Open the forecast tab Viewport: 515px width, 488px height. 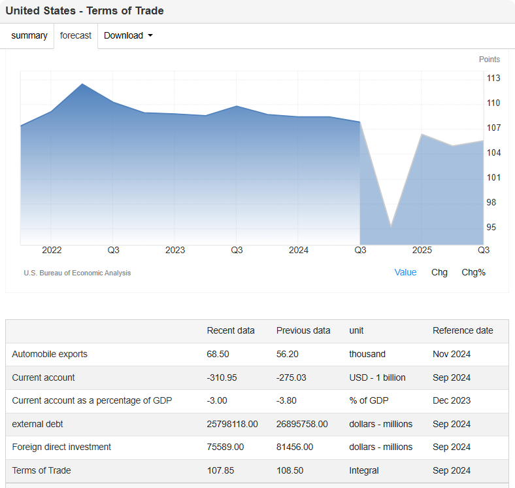pyautogui.click(x=76, y=36)
